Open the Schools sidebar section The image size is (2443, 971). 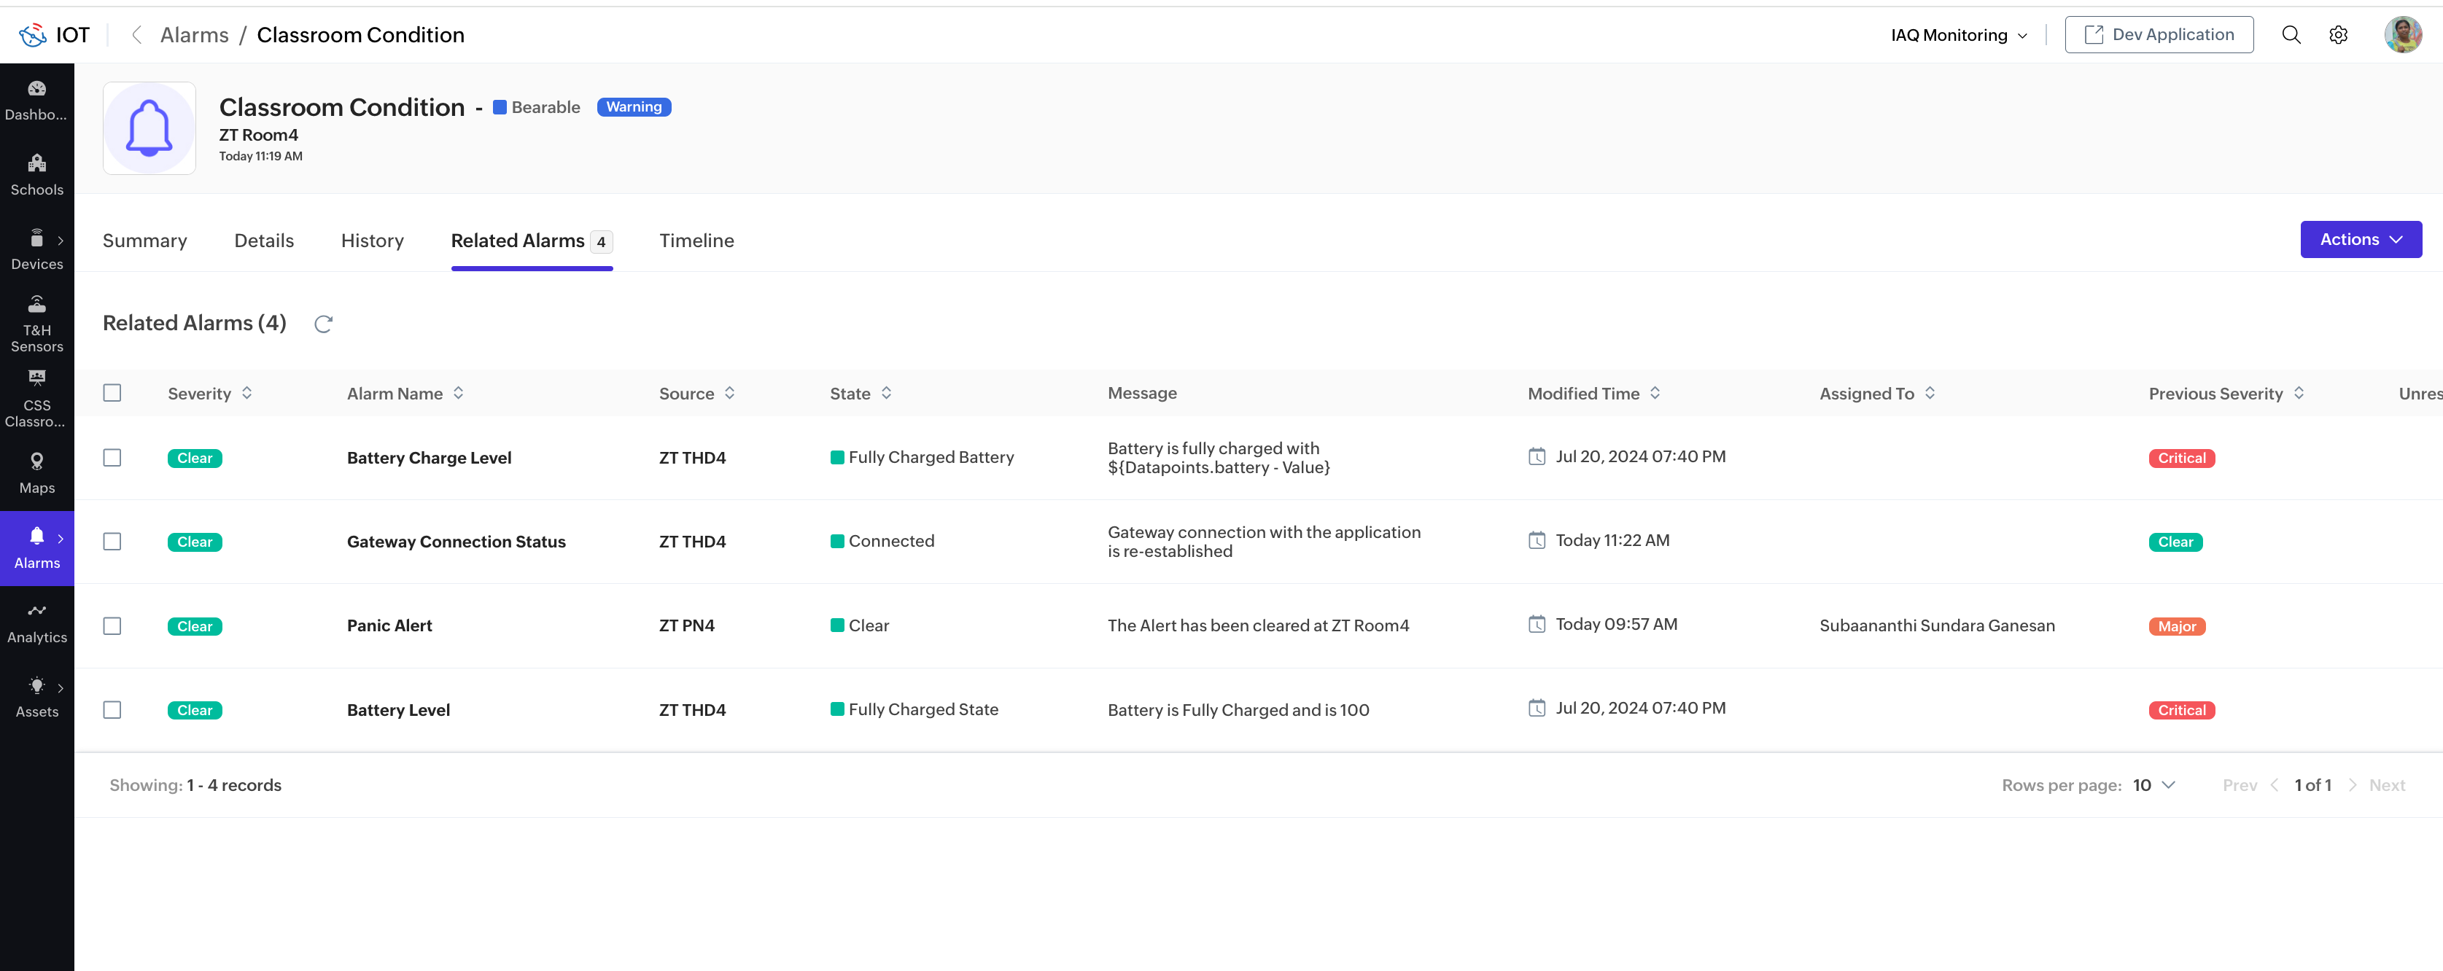36,174
